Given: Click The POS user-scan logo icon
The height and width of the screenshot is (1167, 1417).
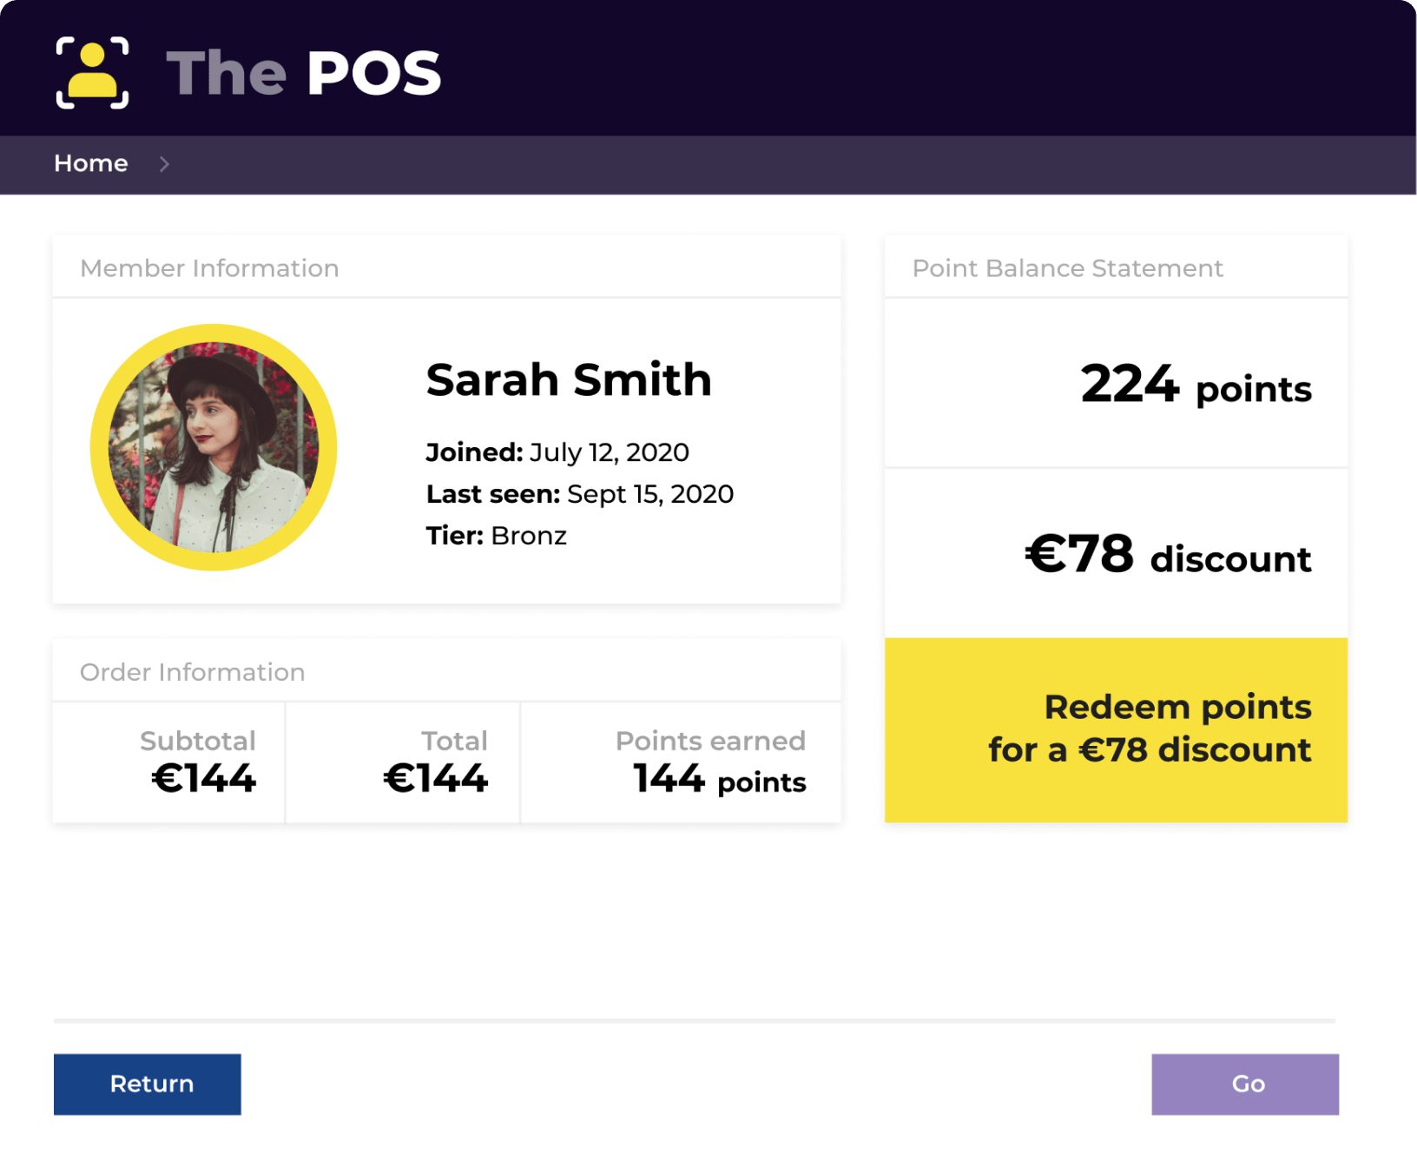Looking at the screenshot, I should click(x=93, y=73).
